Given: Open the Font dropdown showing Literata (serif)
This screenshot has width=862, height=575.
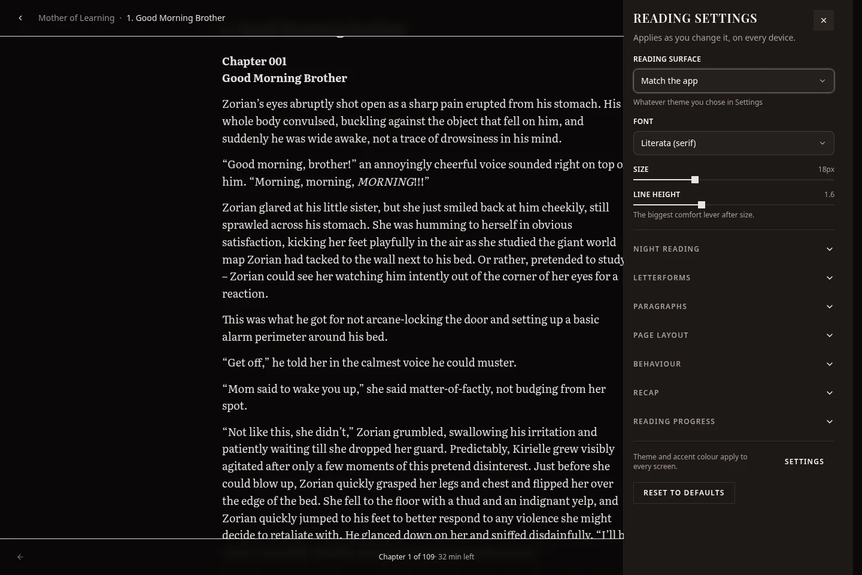Looking at the screenshot, I should pos(734,143).
